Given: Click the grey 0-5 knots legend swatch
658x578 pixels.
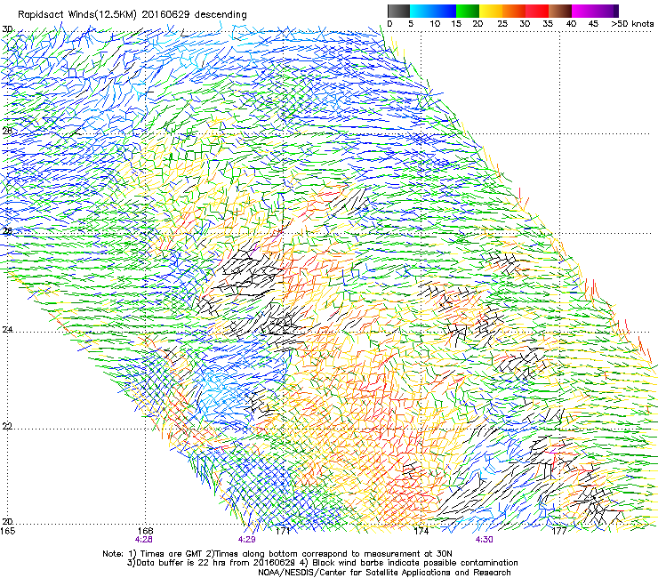Looking at the screenshot, I should click(398, 11).
